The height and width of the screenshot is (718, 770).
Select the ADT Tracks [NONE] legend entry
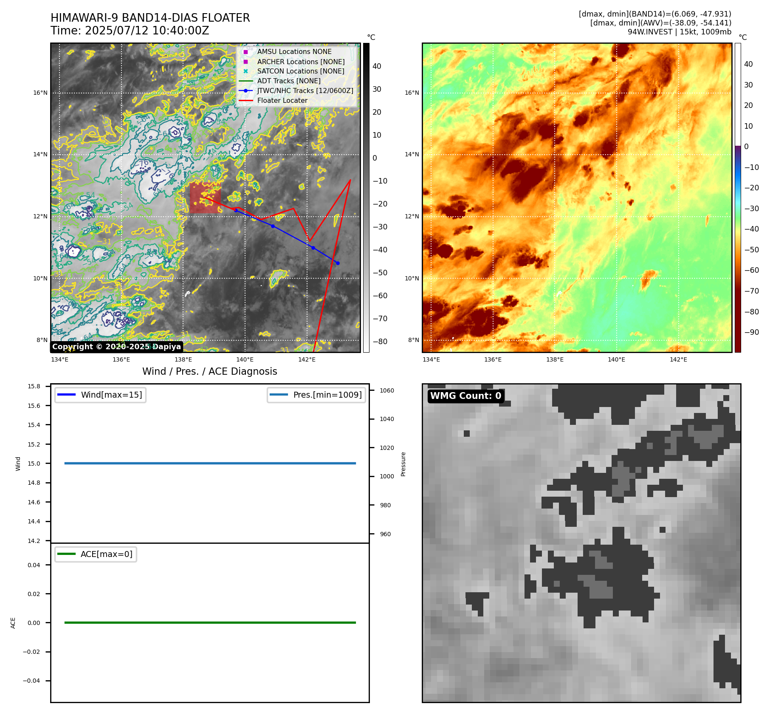coord(289,81)
